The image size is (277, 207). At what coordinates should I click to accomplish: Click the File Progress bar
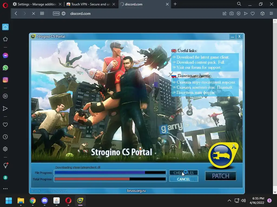(x=110, y=173)
